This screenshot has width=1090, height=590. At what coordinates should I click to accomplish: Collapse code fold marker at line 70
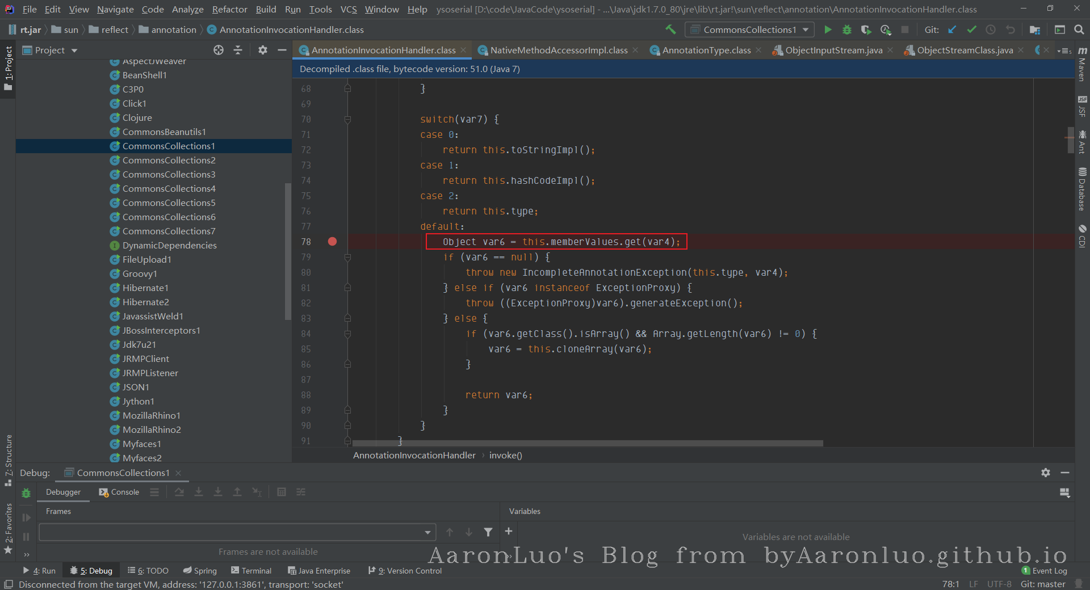347,119
